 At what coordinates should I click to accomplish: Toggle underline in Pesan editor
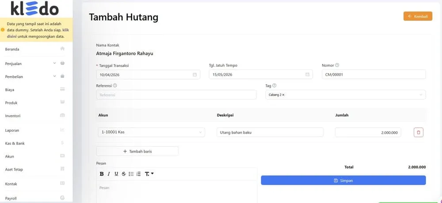[x=116, y=174]
